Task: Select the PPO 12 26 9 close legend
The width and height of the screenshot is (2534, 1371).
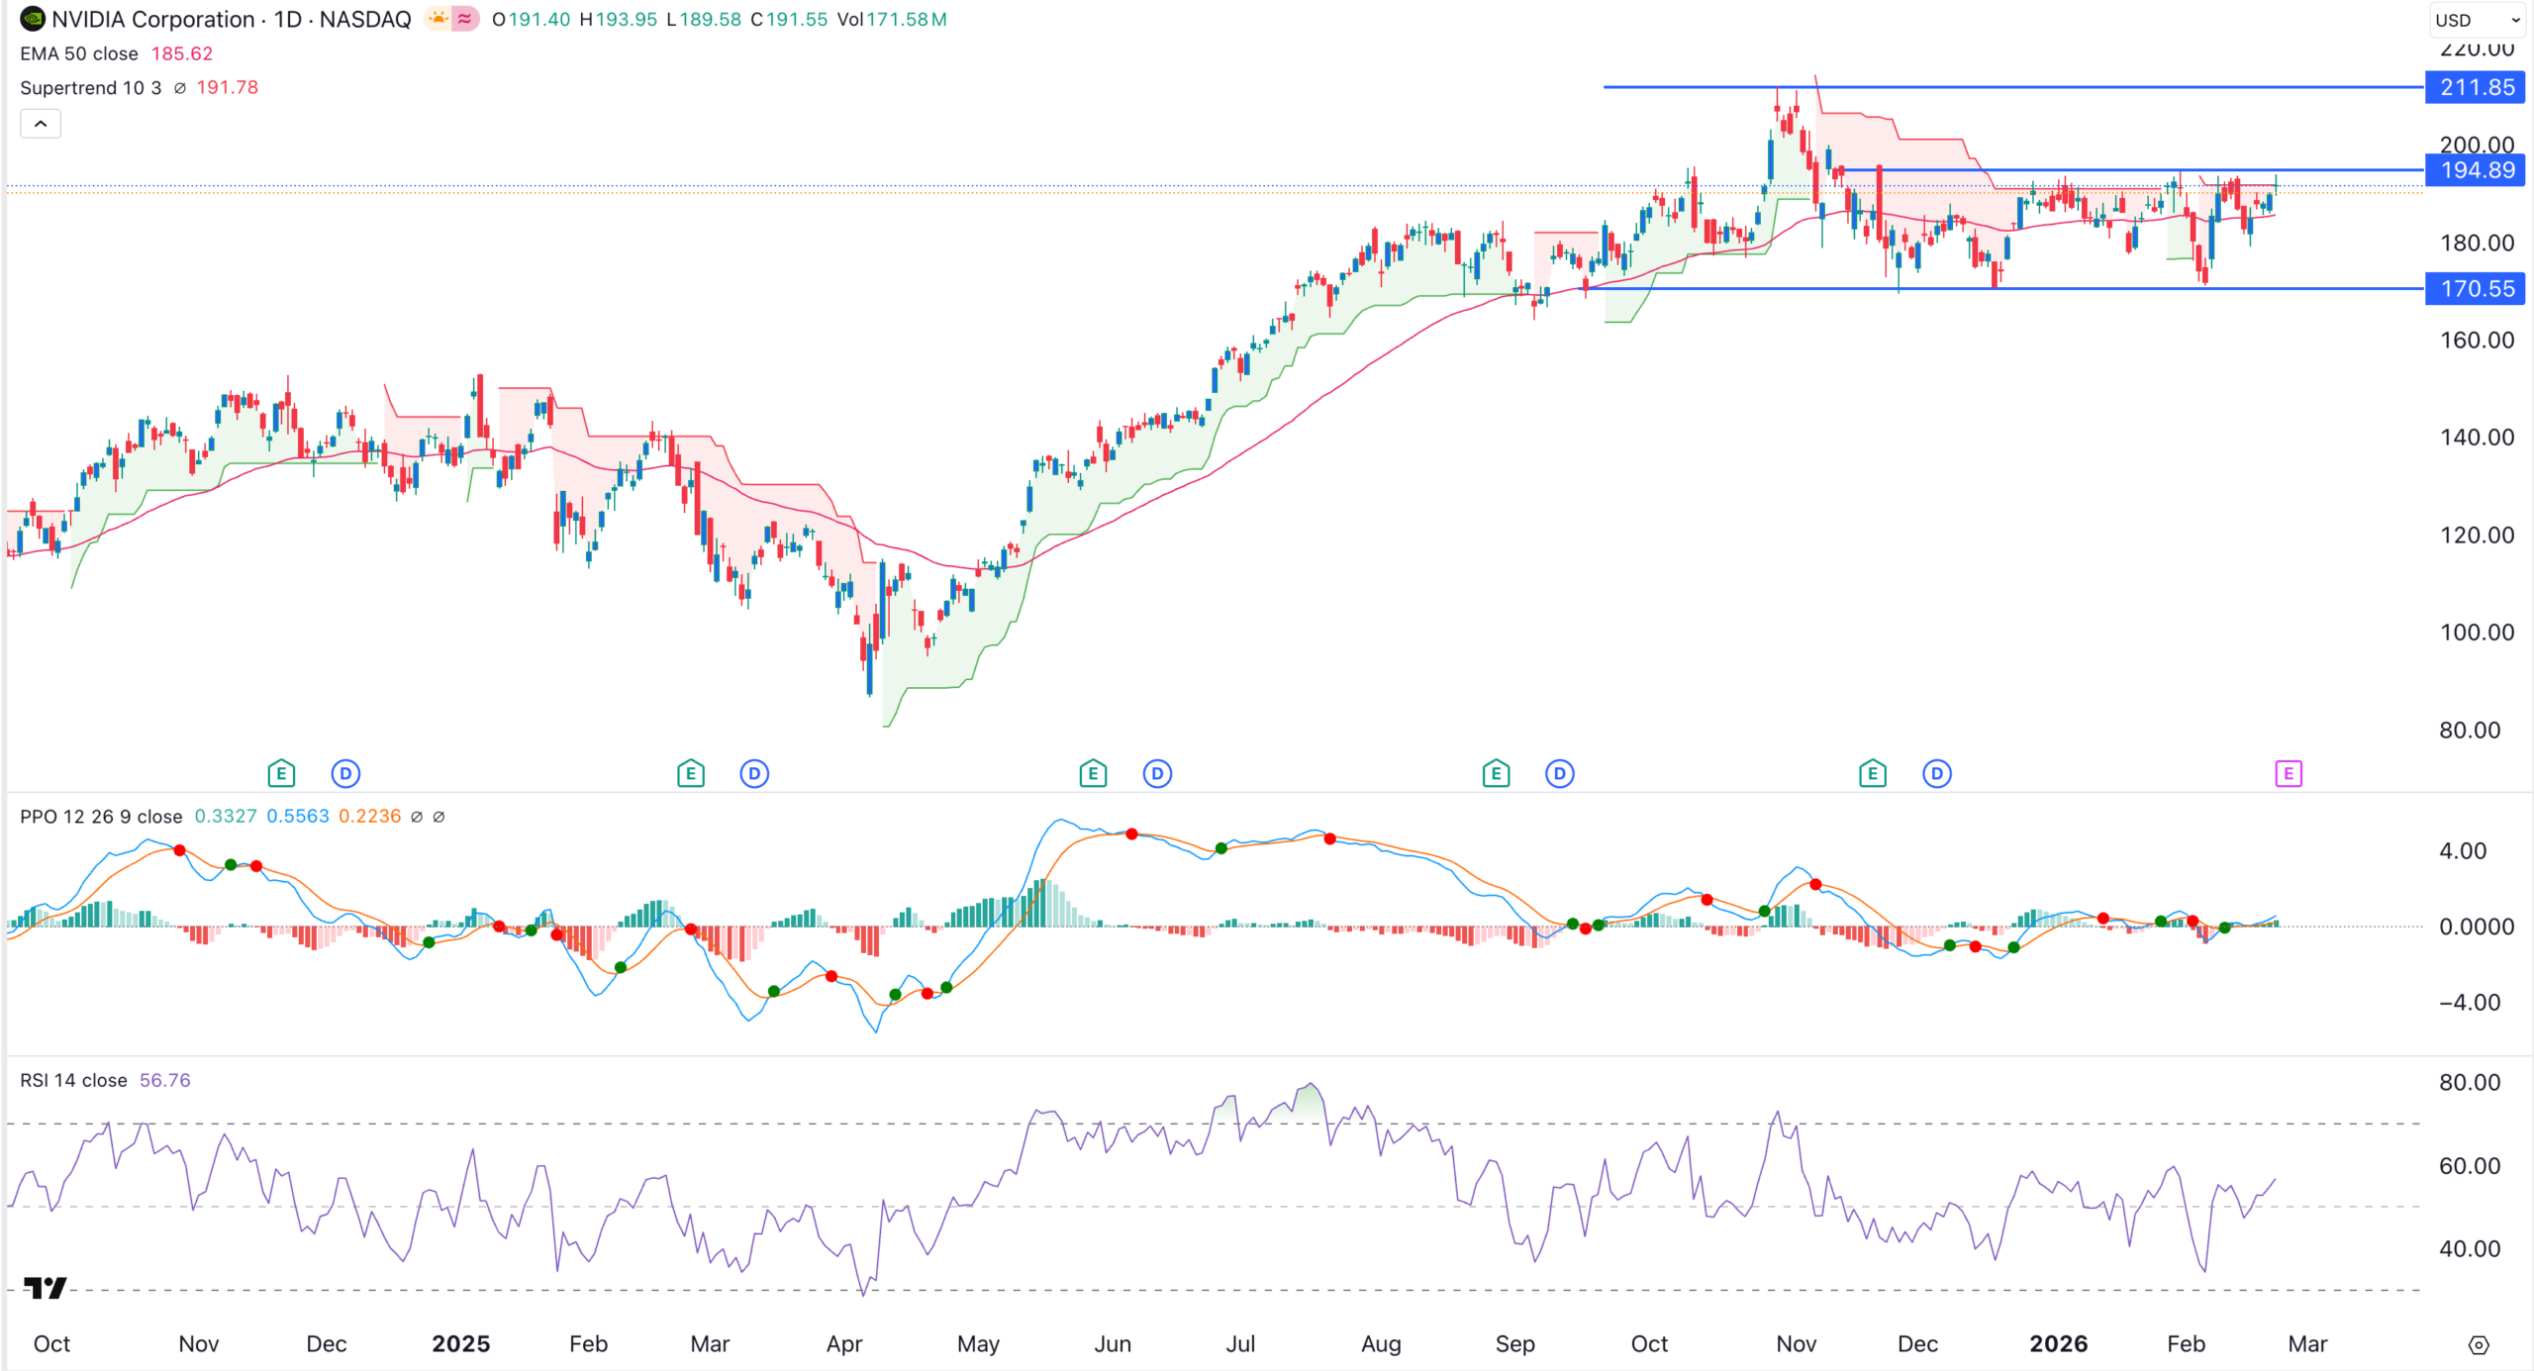Action: click(101, 816)
